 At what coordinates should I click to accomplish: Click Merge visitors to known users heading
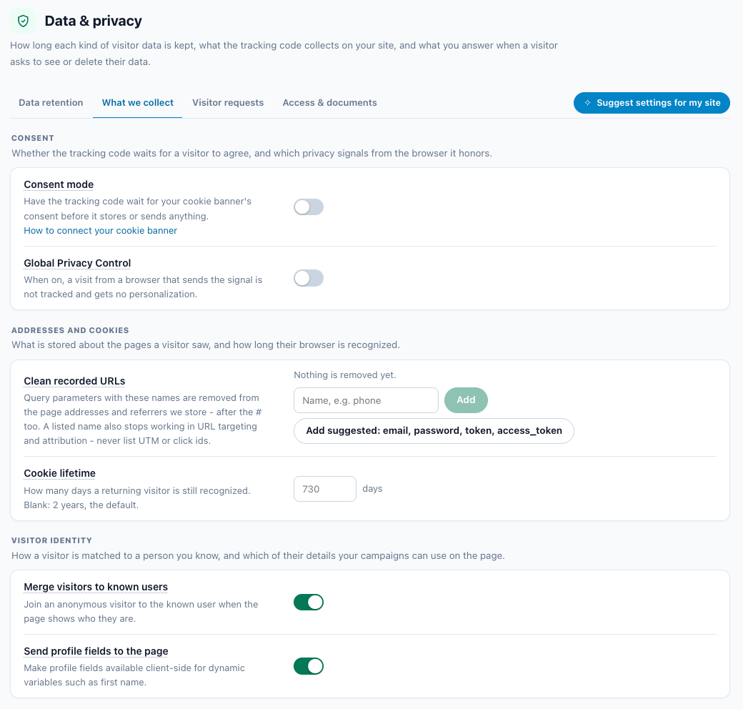click(x=96, y=587)
